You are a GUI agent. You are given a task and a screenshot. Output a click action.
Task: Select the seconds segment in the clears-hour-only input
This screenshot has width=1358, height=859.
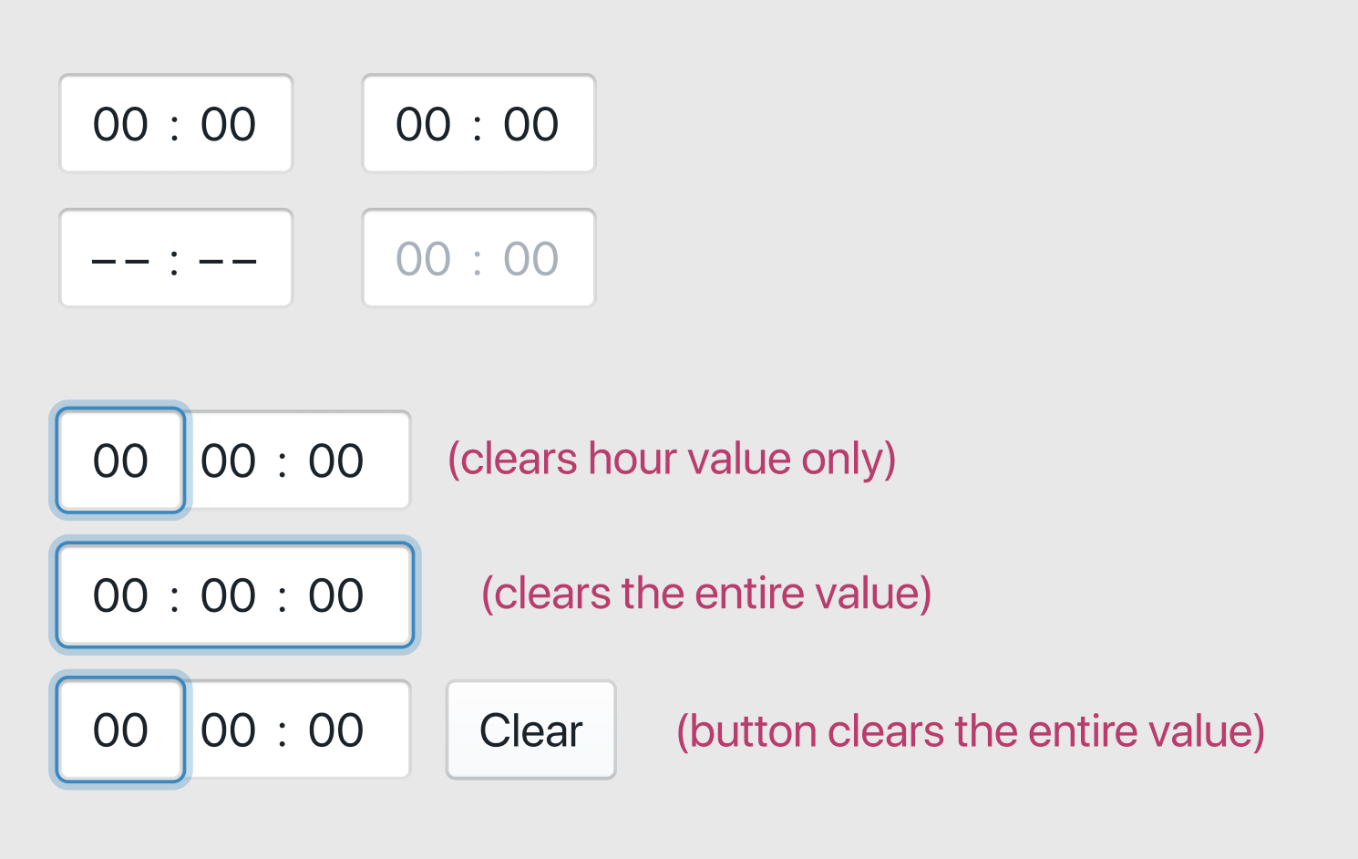tap(338, 461)
